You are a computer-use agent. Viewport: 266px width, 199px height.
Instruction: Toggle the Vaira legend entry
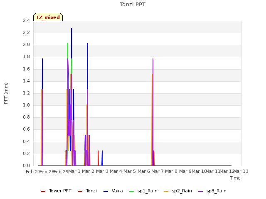[x=113, y=191]
